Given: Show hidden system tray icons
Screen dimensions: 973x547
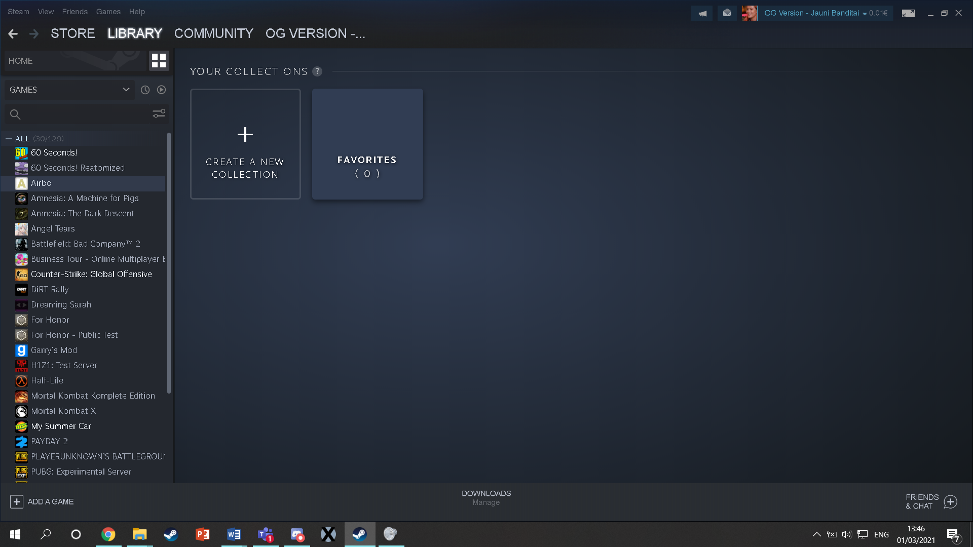Looking at the screenshot, I should pyautogui.click(x=816, y=534).
